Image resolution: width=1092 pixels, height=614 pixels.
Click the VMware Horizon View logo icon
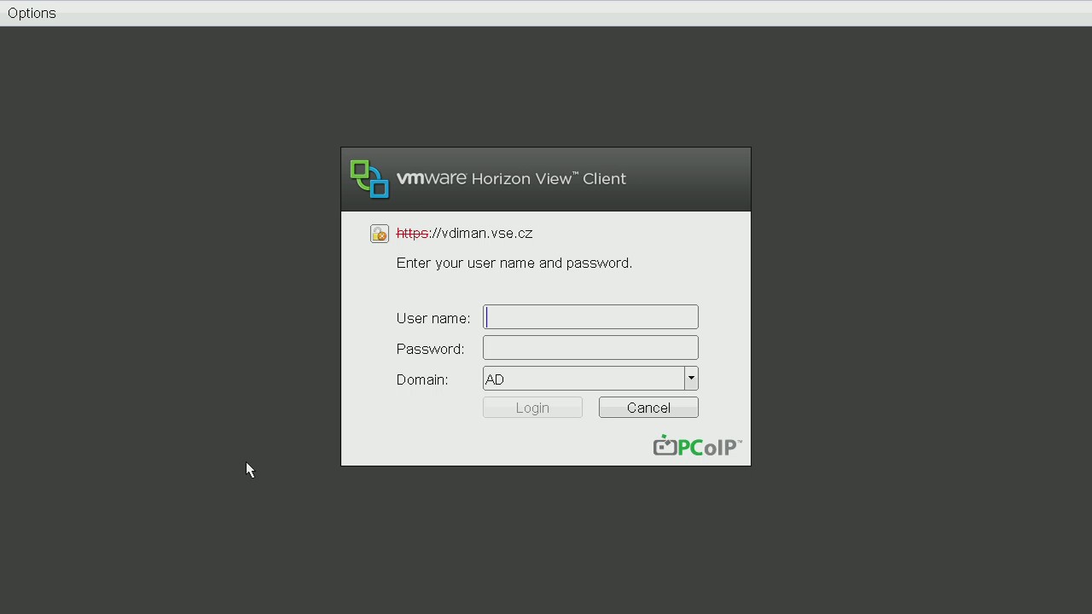coord(369,179)
